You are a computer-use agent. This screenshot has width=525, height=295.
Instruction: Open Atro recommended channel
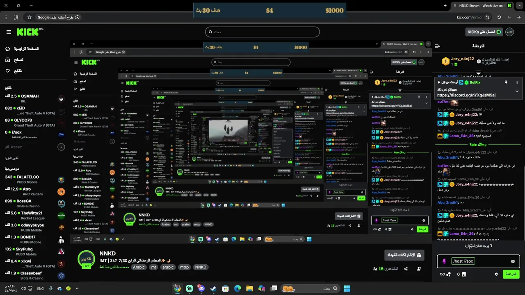[x=35, y=191]
